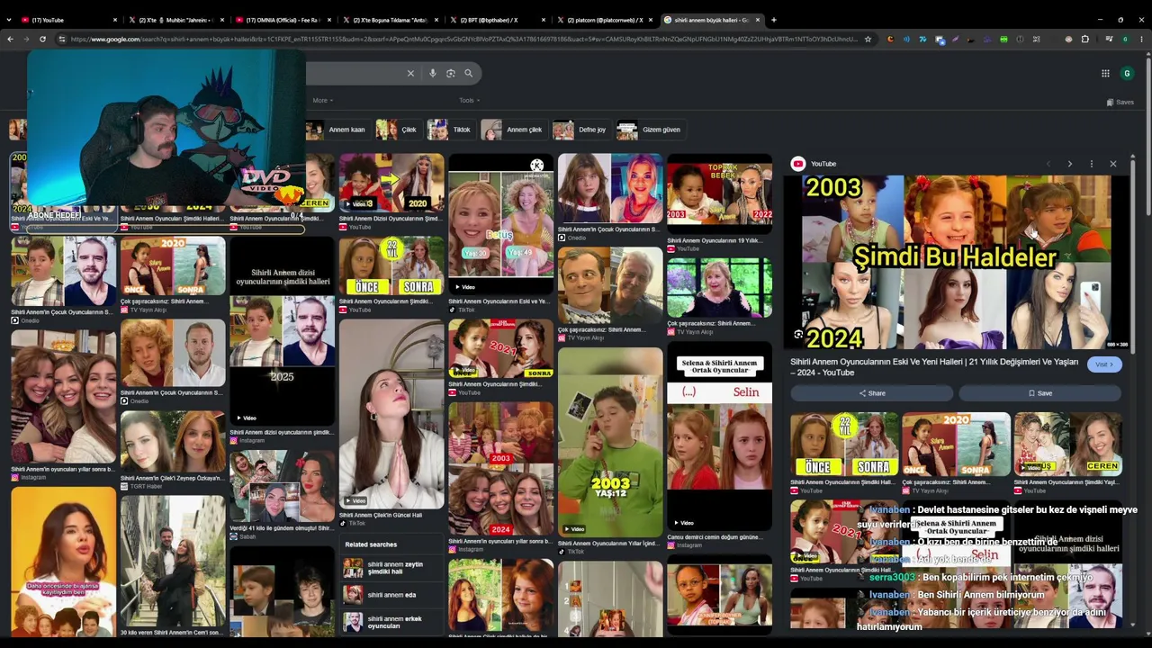Switch to the 'Muhbir: Jahrein' X tab
This screenshot has width=1152, height=648.
(x=176, y=20)
